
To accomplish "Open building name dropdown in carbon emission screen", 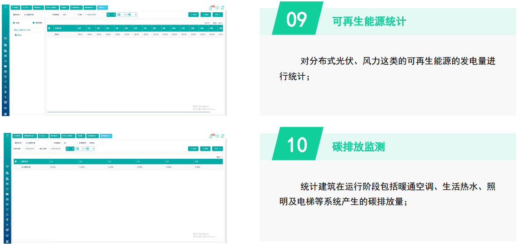I will 38,143.
